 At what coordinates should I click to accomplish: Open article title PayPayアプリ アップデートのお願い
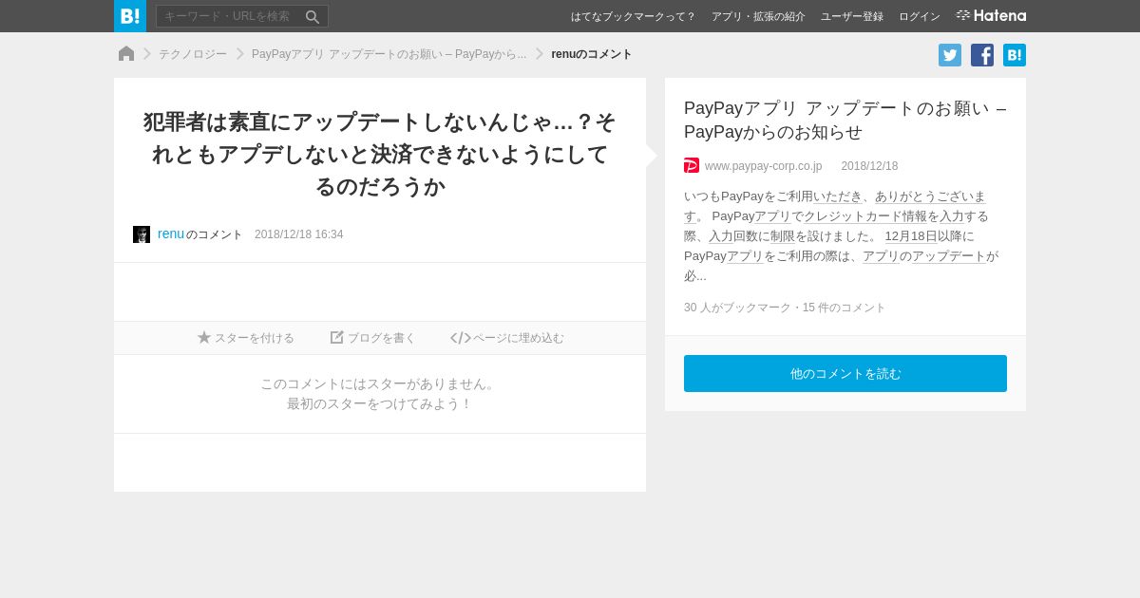pos(845,120)
